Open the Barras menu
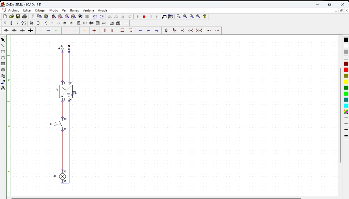Screen dimensions: 349x199 point(74,10)
